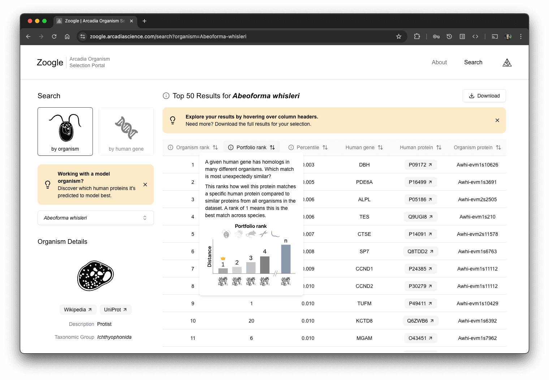Click the Arcadia triangle logo icon
Viewport: 549px width, 380px height.
coord(507,63)
